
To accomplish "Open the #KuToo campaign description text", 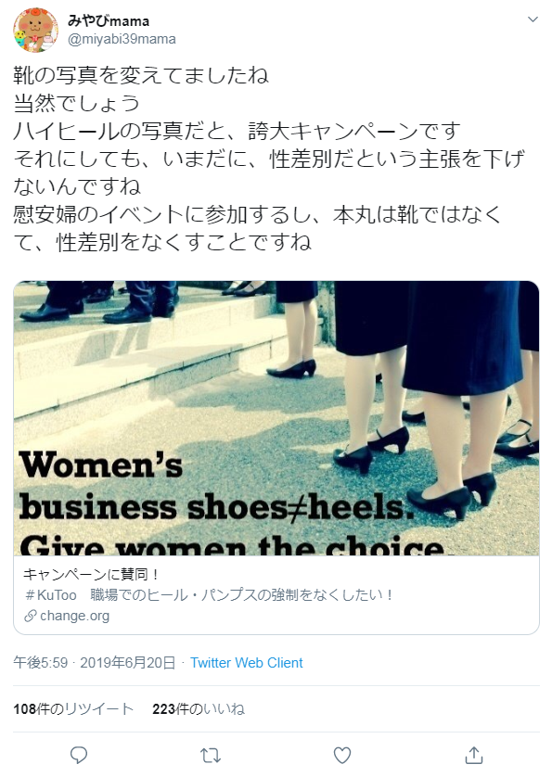I will click(x=209, y=594).
